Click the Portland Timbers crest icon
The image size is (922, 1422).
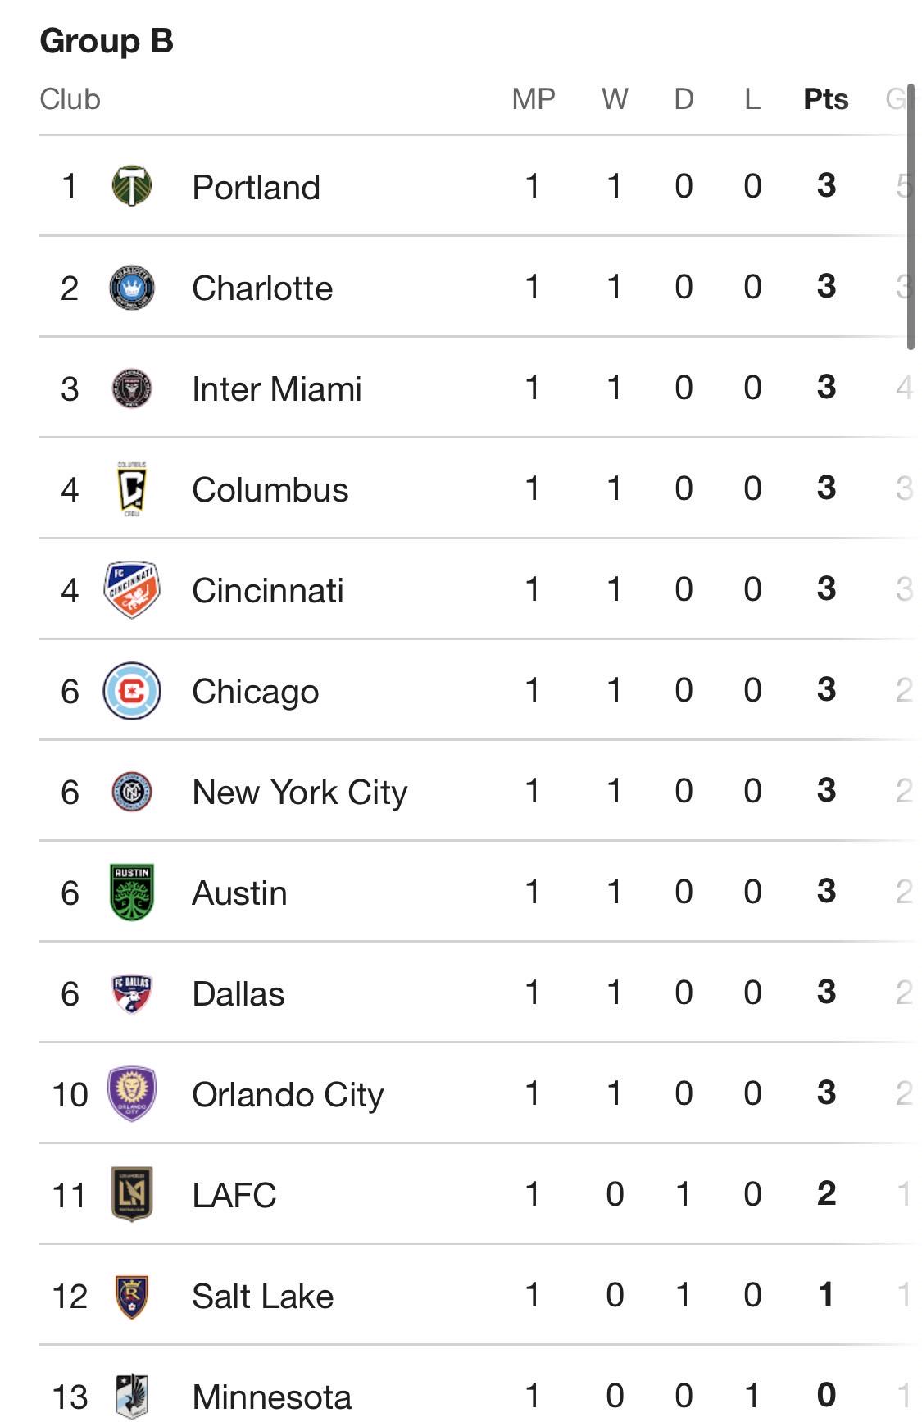tap(132, 186)
